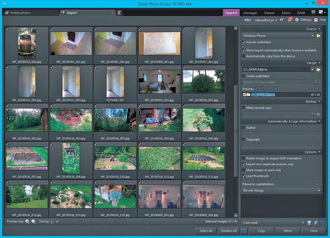This screenshot has width=330, height=238.
Task: Click the disabled Backup folder browse icon
Action: [x=319, y=114]
